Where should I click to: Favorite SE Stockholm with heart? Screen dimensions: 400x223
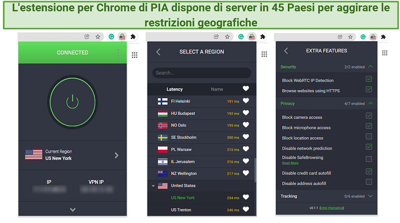[x=246, y=137]
